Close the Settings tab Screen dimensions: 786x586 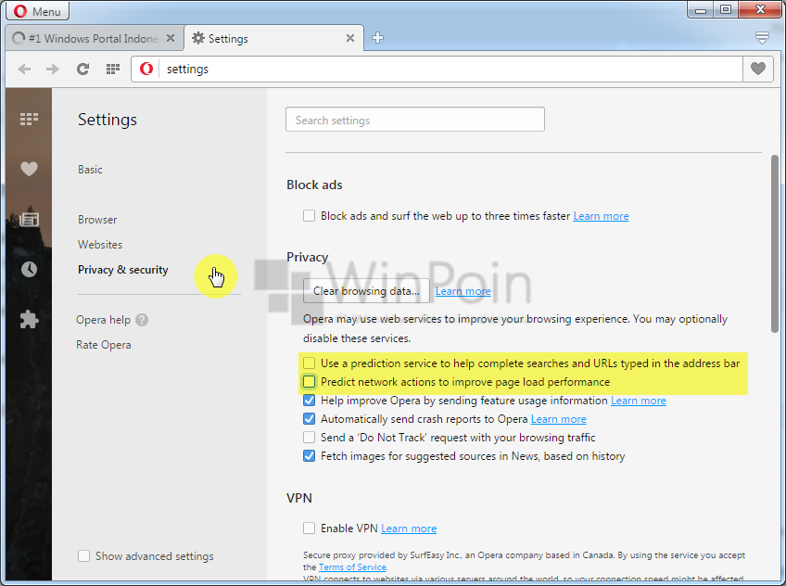coord(350,38)
